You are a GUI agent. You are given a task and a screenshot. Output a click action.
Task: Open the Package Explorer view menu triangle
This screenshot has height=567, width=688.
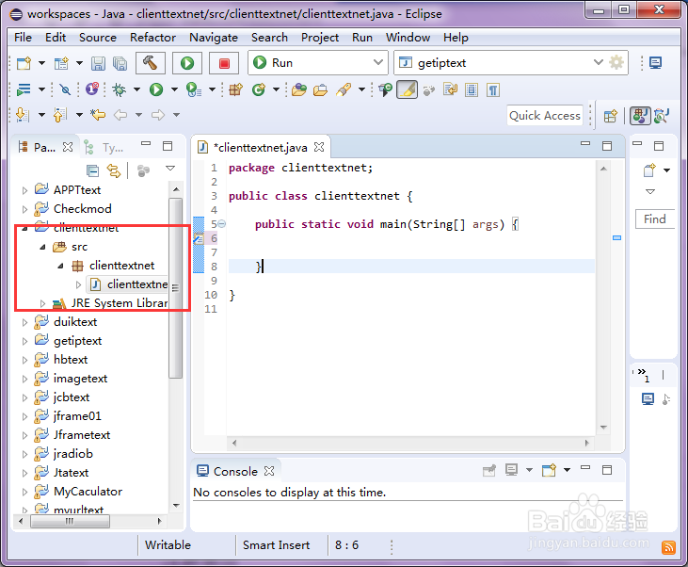(170, 169)
